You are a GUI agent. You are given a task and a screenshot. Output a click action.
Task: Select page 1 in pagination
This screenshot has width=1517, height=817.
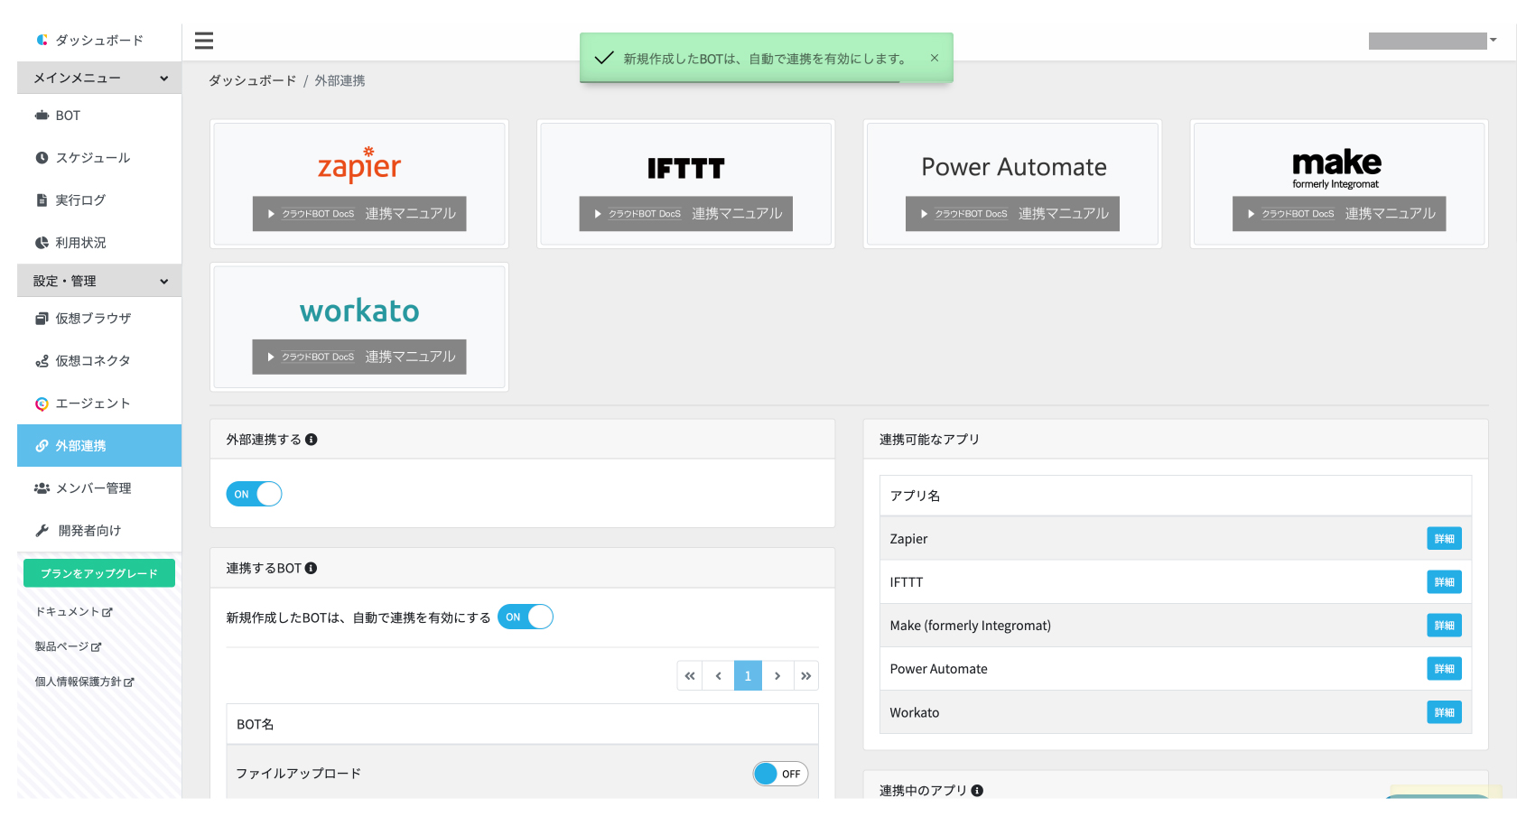click(x=748, y=675)
